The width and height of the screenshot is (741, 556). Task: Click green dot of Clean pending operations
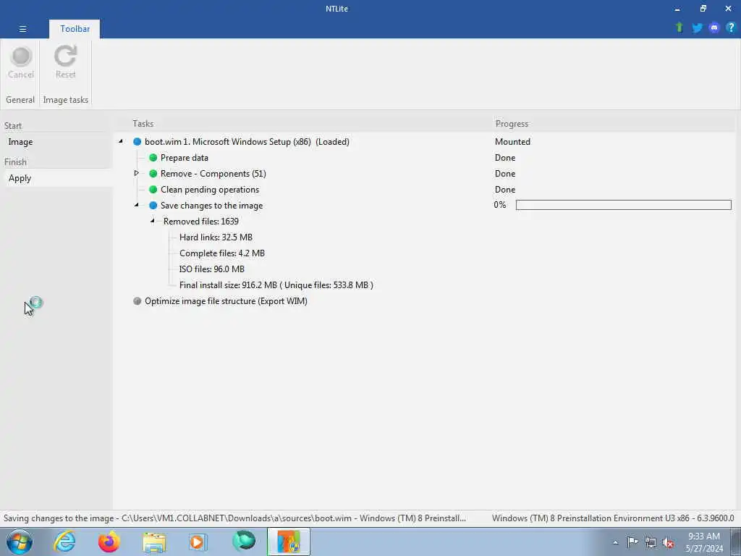pos(153,190)
